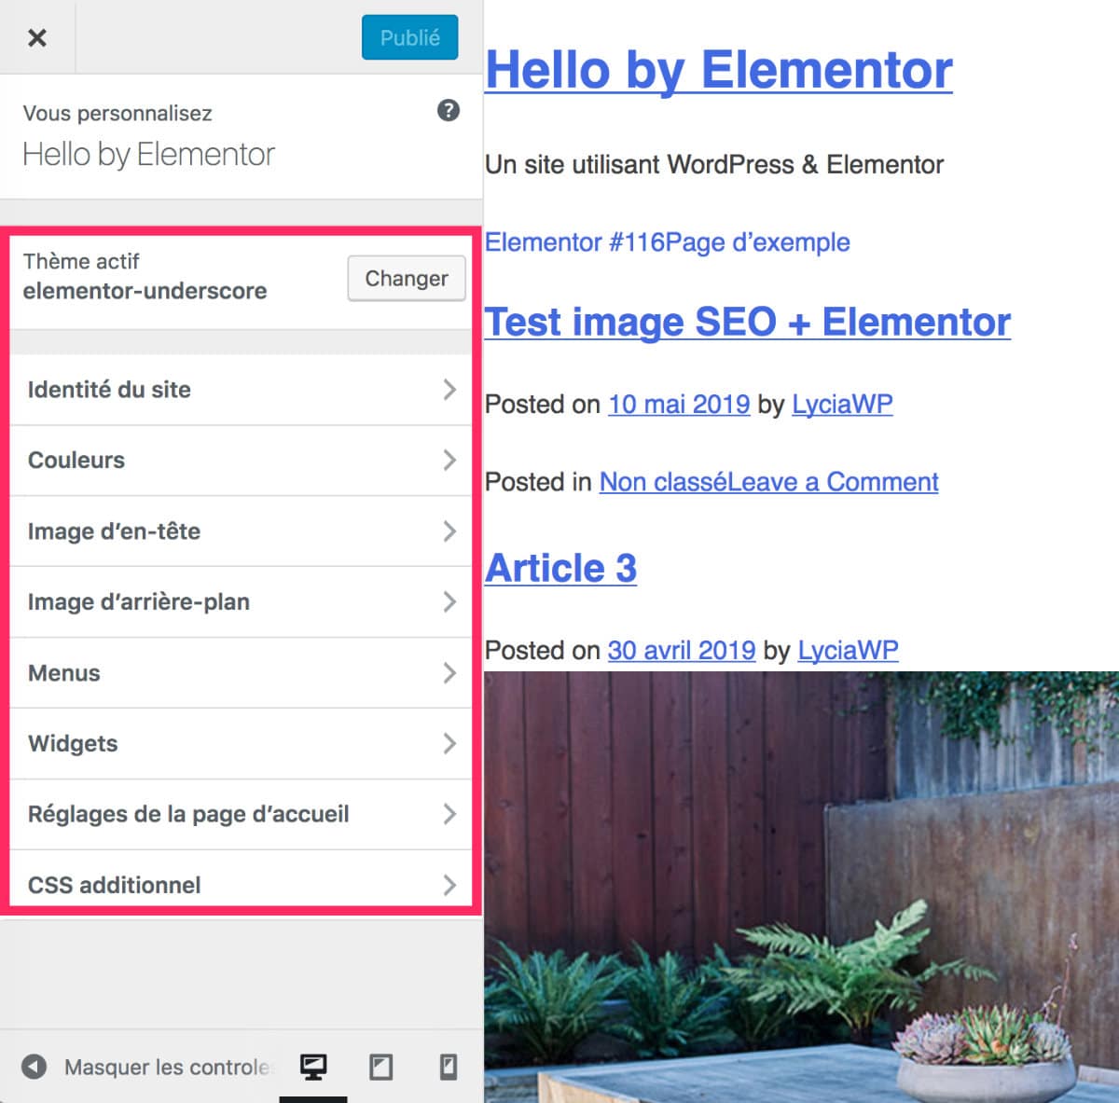Click the Publié button
1119x1103 pixels.
(409, 37)
